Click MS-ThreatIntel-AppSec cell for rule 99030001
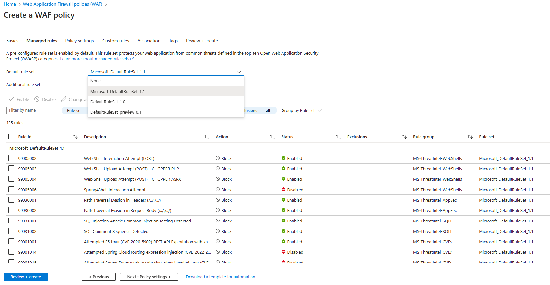 coord(435,200)
